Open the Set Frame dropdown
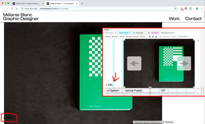The image size is (205, 124). (x=155, y=33)
